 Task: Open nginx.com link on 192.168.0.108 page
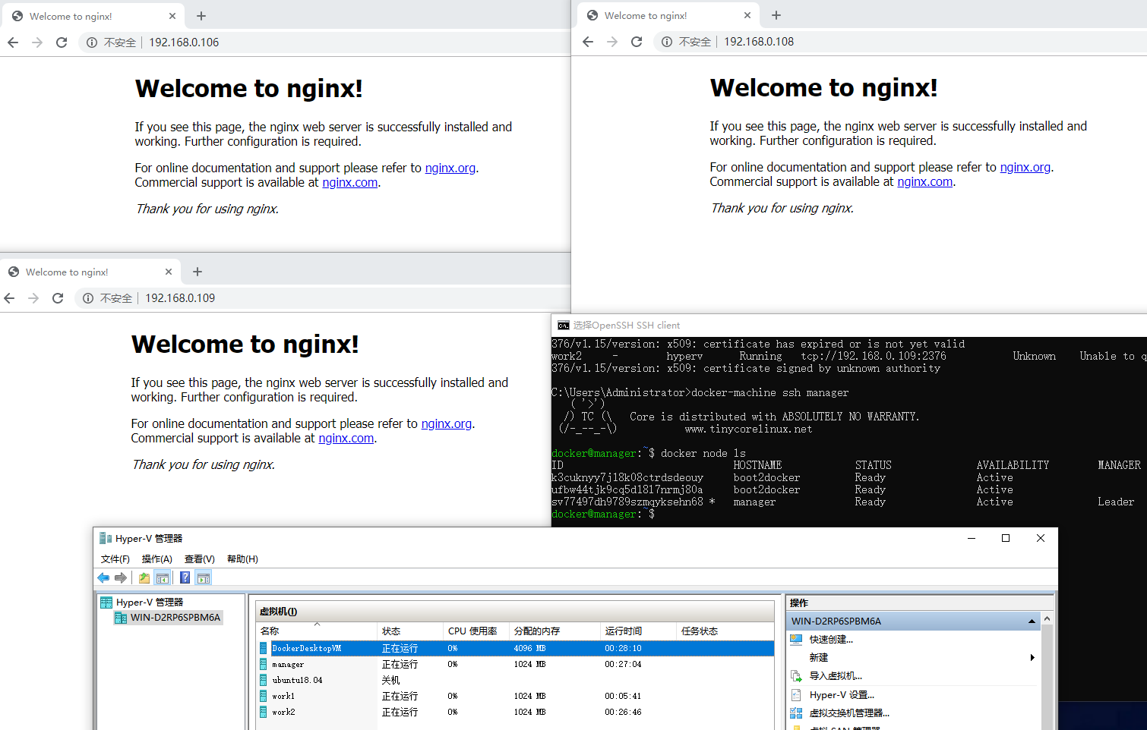925,181
